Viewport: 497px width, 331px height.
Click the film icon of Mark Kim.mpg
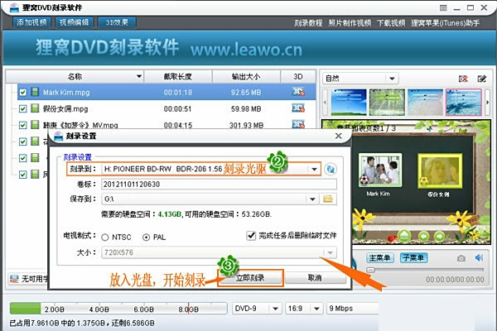(x=35, y=92)
